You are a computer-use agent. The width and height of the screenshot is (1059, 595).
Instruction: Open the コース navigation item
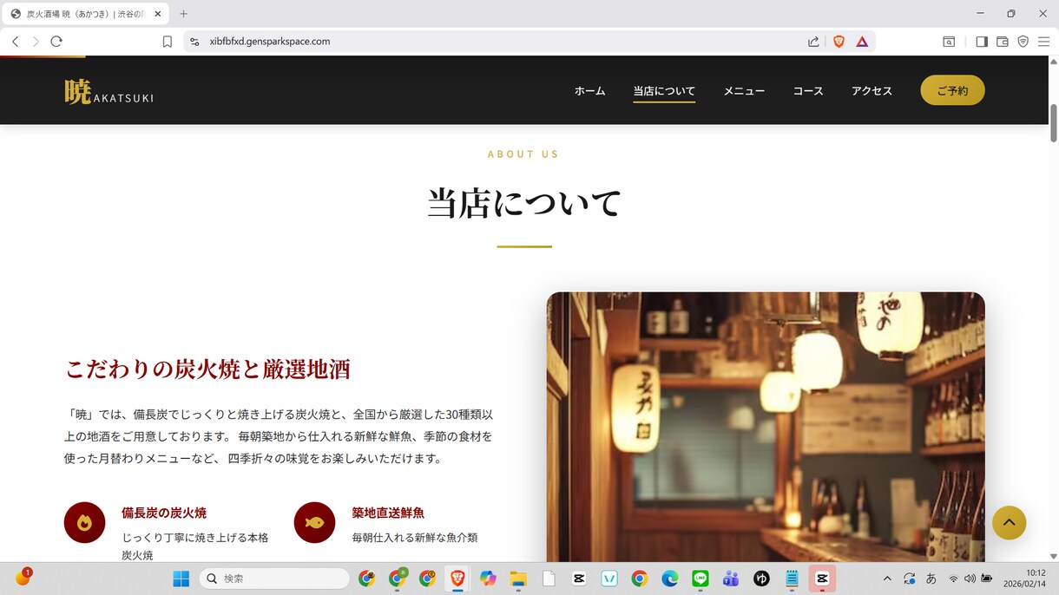808,90
